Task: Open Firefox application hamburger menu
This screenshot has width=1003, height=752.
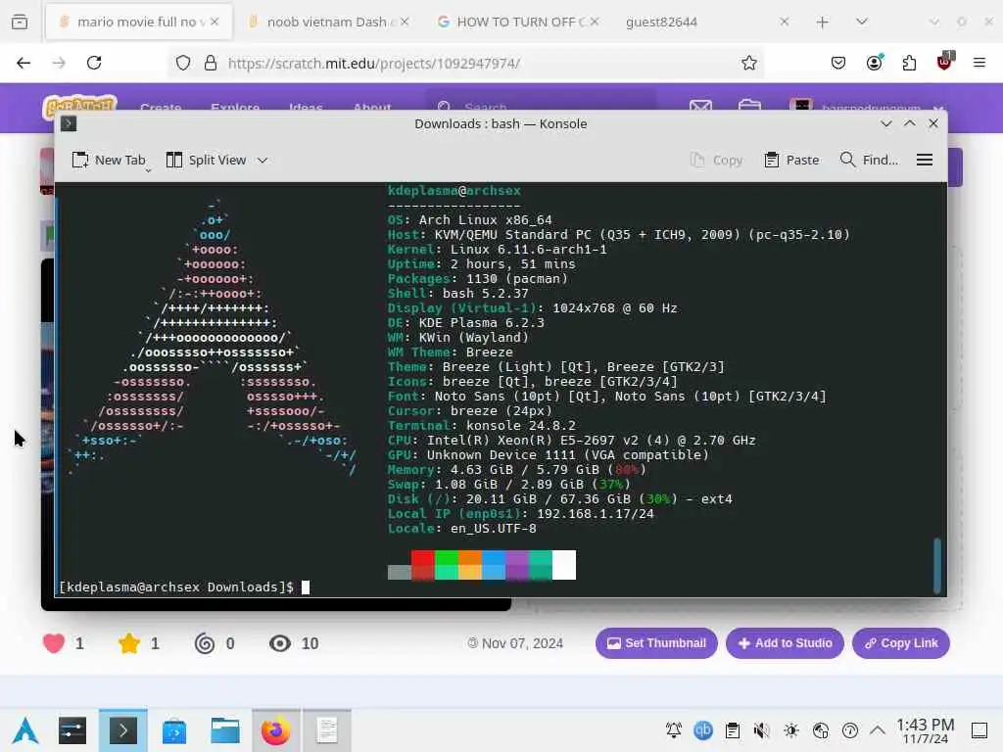Action: [979, 63]
